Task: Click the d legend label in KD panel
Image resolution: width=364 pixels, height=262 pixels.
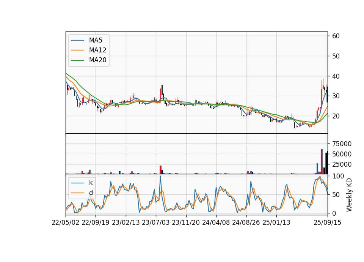Action: tap(91, 193)
